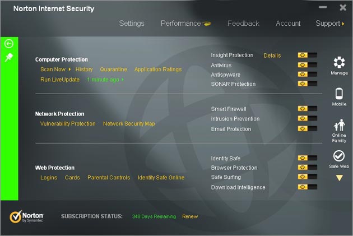
Task: Expand the Scan Now arrow
Action: 69,70
